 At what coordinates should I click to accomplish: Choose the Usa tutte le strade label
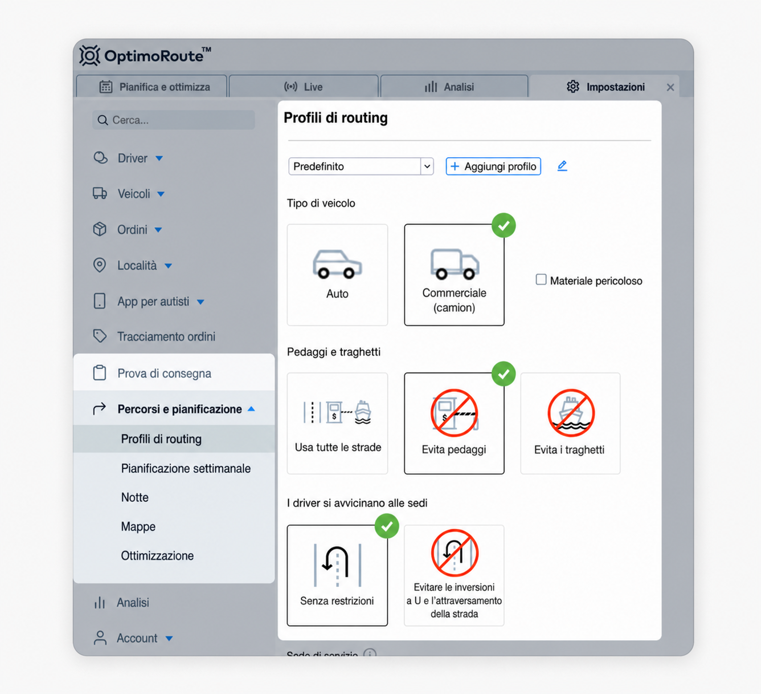[x=338, y=447]
